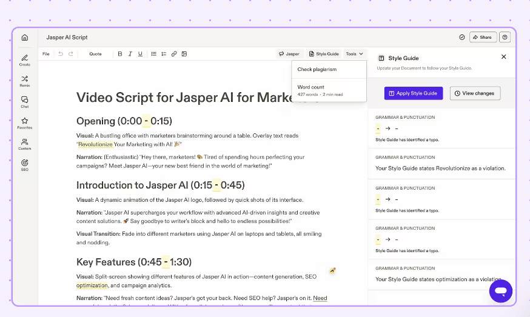Click highlighted word optimization in document

[x=92, y=285]
